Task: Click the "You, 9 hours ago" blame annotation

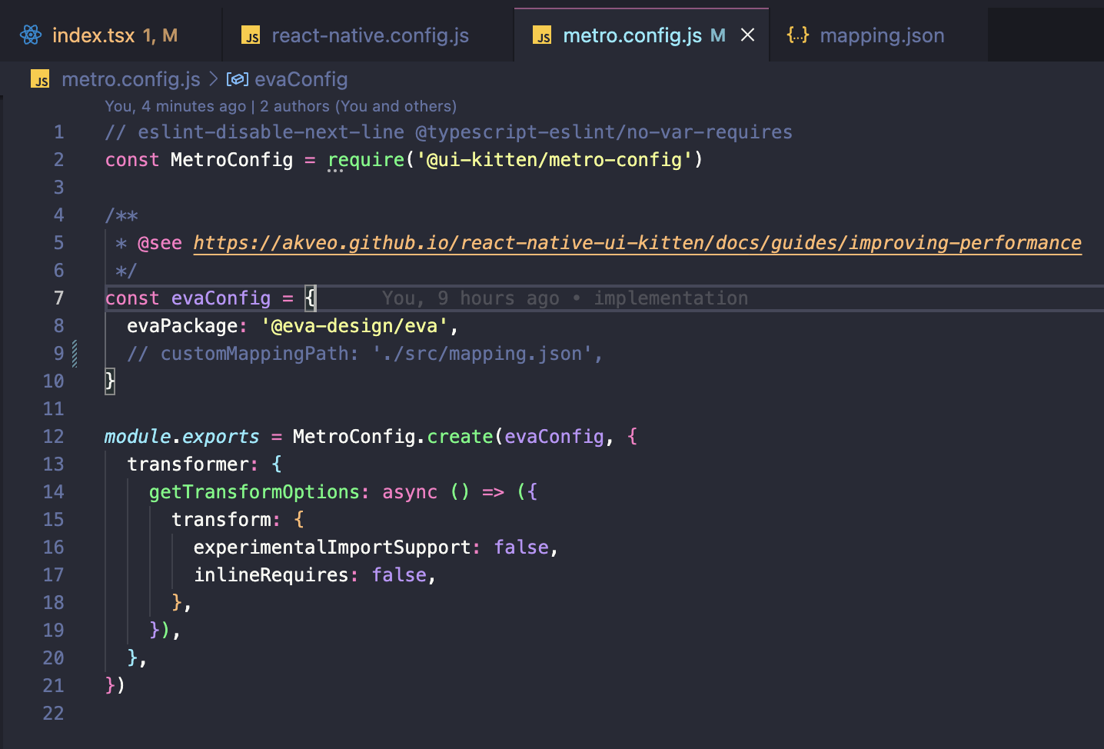Action: [471, 298]
